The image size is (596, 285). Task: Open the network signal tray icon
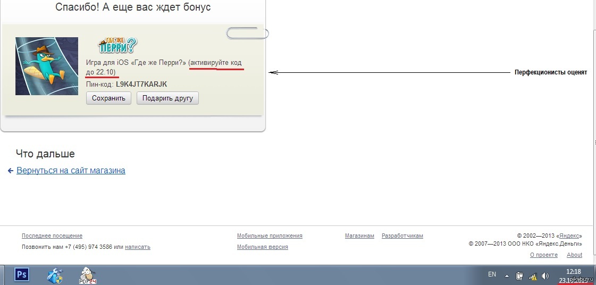[533, 276]
